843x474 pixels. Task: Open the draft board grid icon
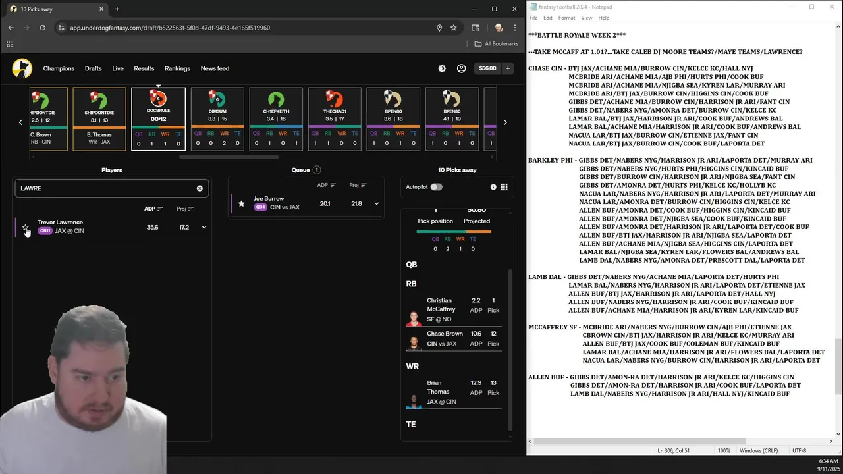click(504, 187)
